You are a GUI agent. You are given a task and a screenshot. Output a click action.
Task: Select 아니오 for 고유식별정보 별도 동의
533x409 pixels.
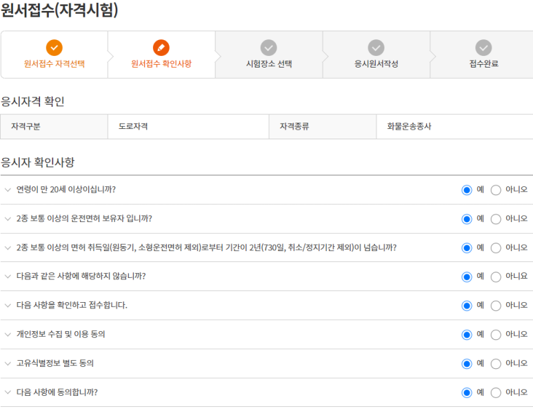496,363
